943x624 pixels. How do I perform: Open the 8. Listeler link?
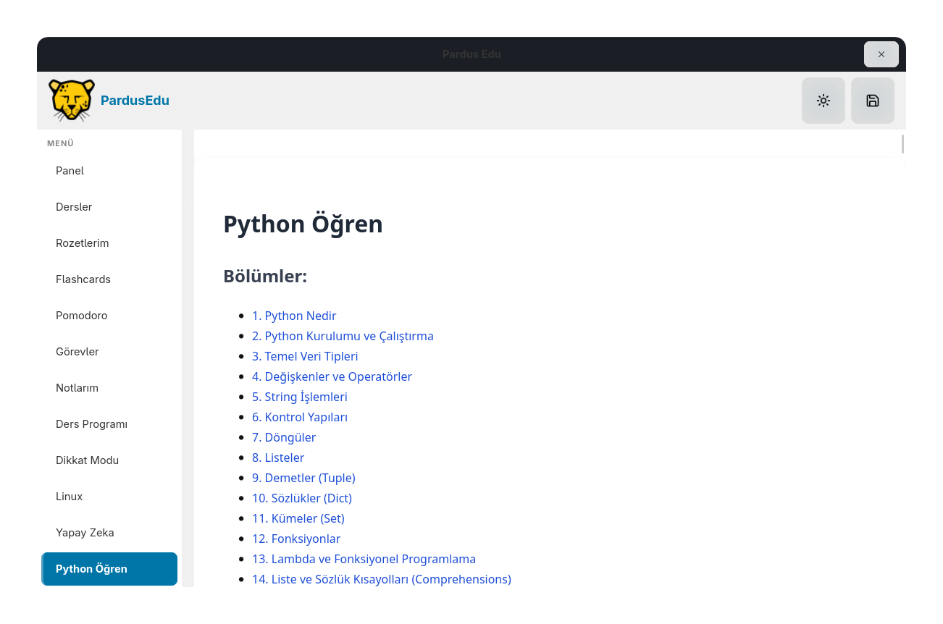point(278,458)
